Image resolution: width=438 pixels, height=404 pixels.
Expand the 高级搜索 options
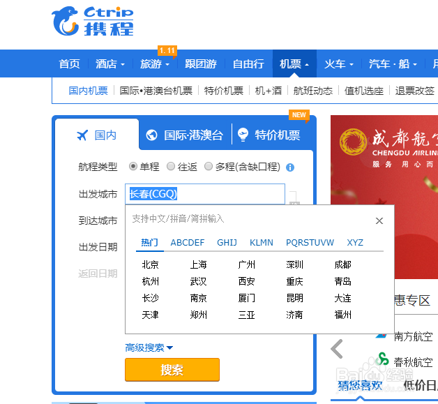tap(149, 348)
